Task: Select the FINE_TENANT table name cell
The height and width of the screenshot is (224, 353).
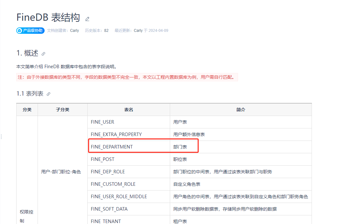Action: pyautogui.click(x=128, y=220)
